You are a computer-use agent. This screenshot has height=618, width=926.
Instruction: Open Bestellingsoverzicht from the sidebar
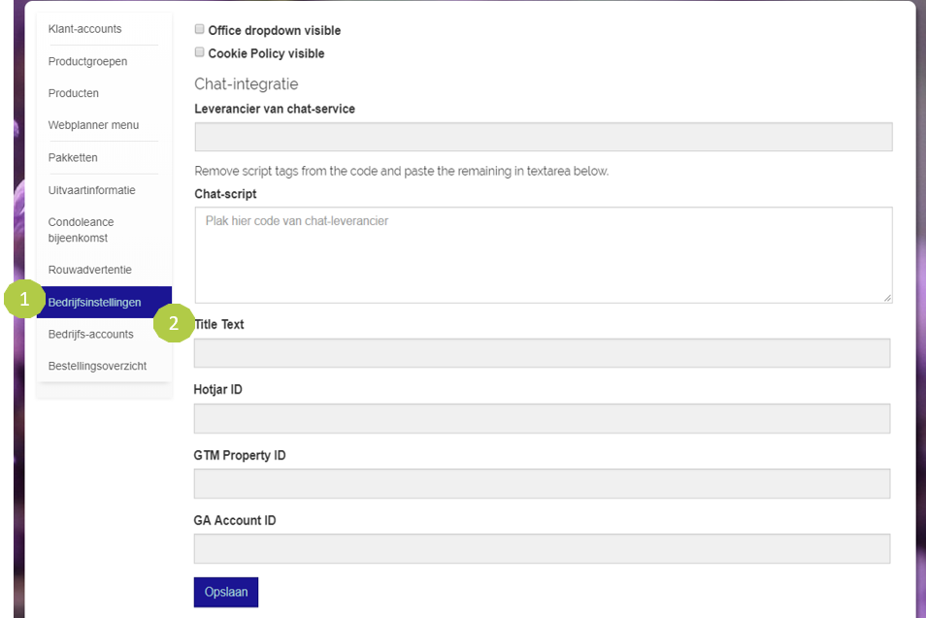tap(97, 366)
